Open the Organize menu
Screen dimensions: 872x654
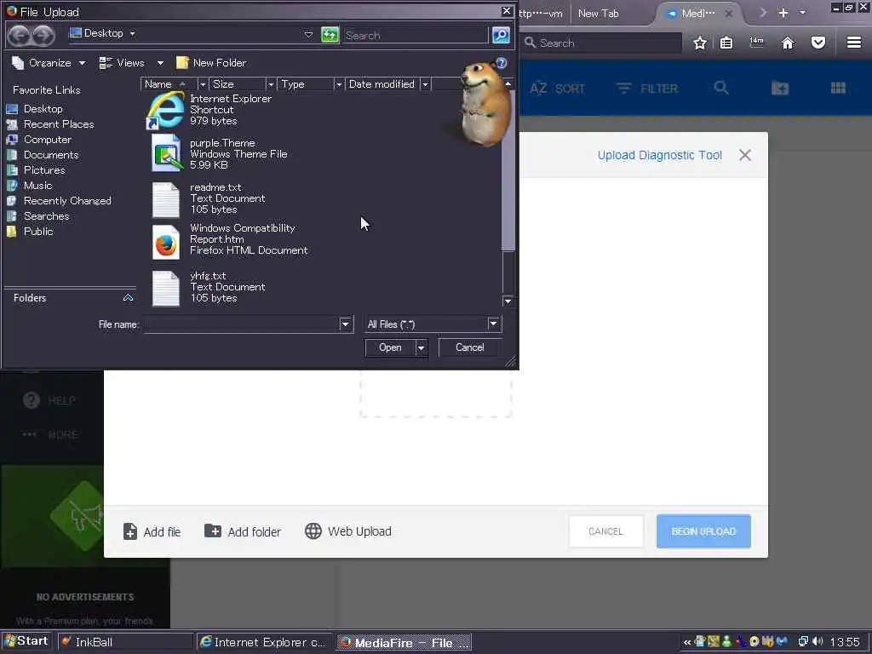click(49, 63)
